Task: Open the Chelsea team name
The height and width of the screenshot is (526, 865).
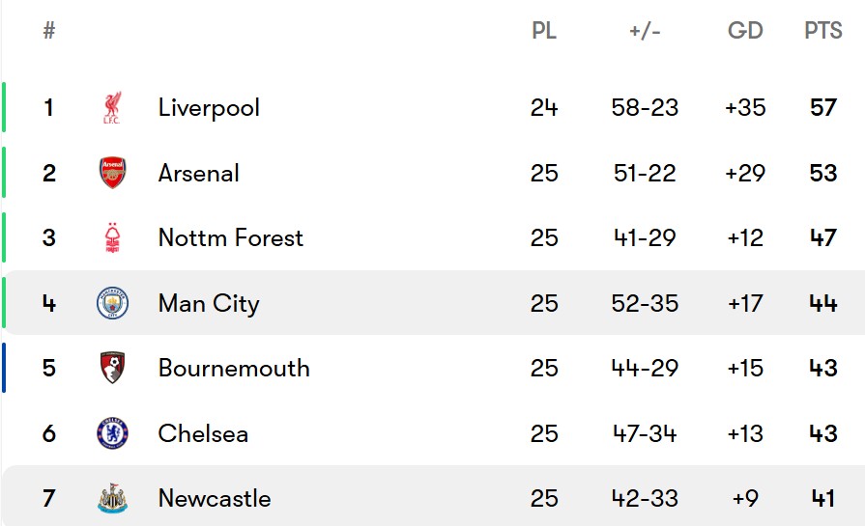Action: tap(203, 433)
